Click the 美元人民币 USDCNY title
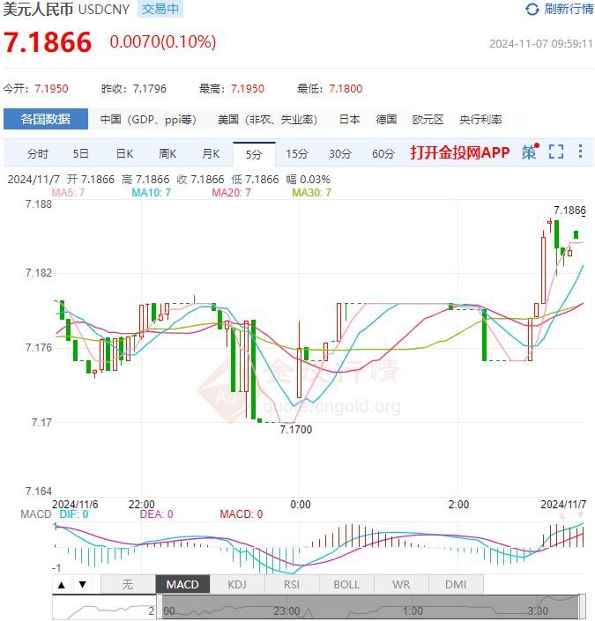 click(x=66, y=9)
